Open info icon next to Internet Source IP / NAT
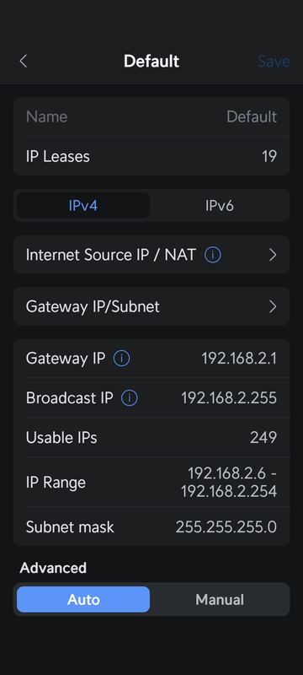The width and height of the screenshot is (303, 675). 212,255
